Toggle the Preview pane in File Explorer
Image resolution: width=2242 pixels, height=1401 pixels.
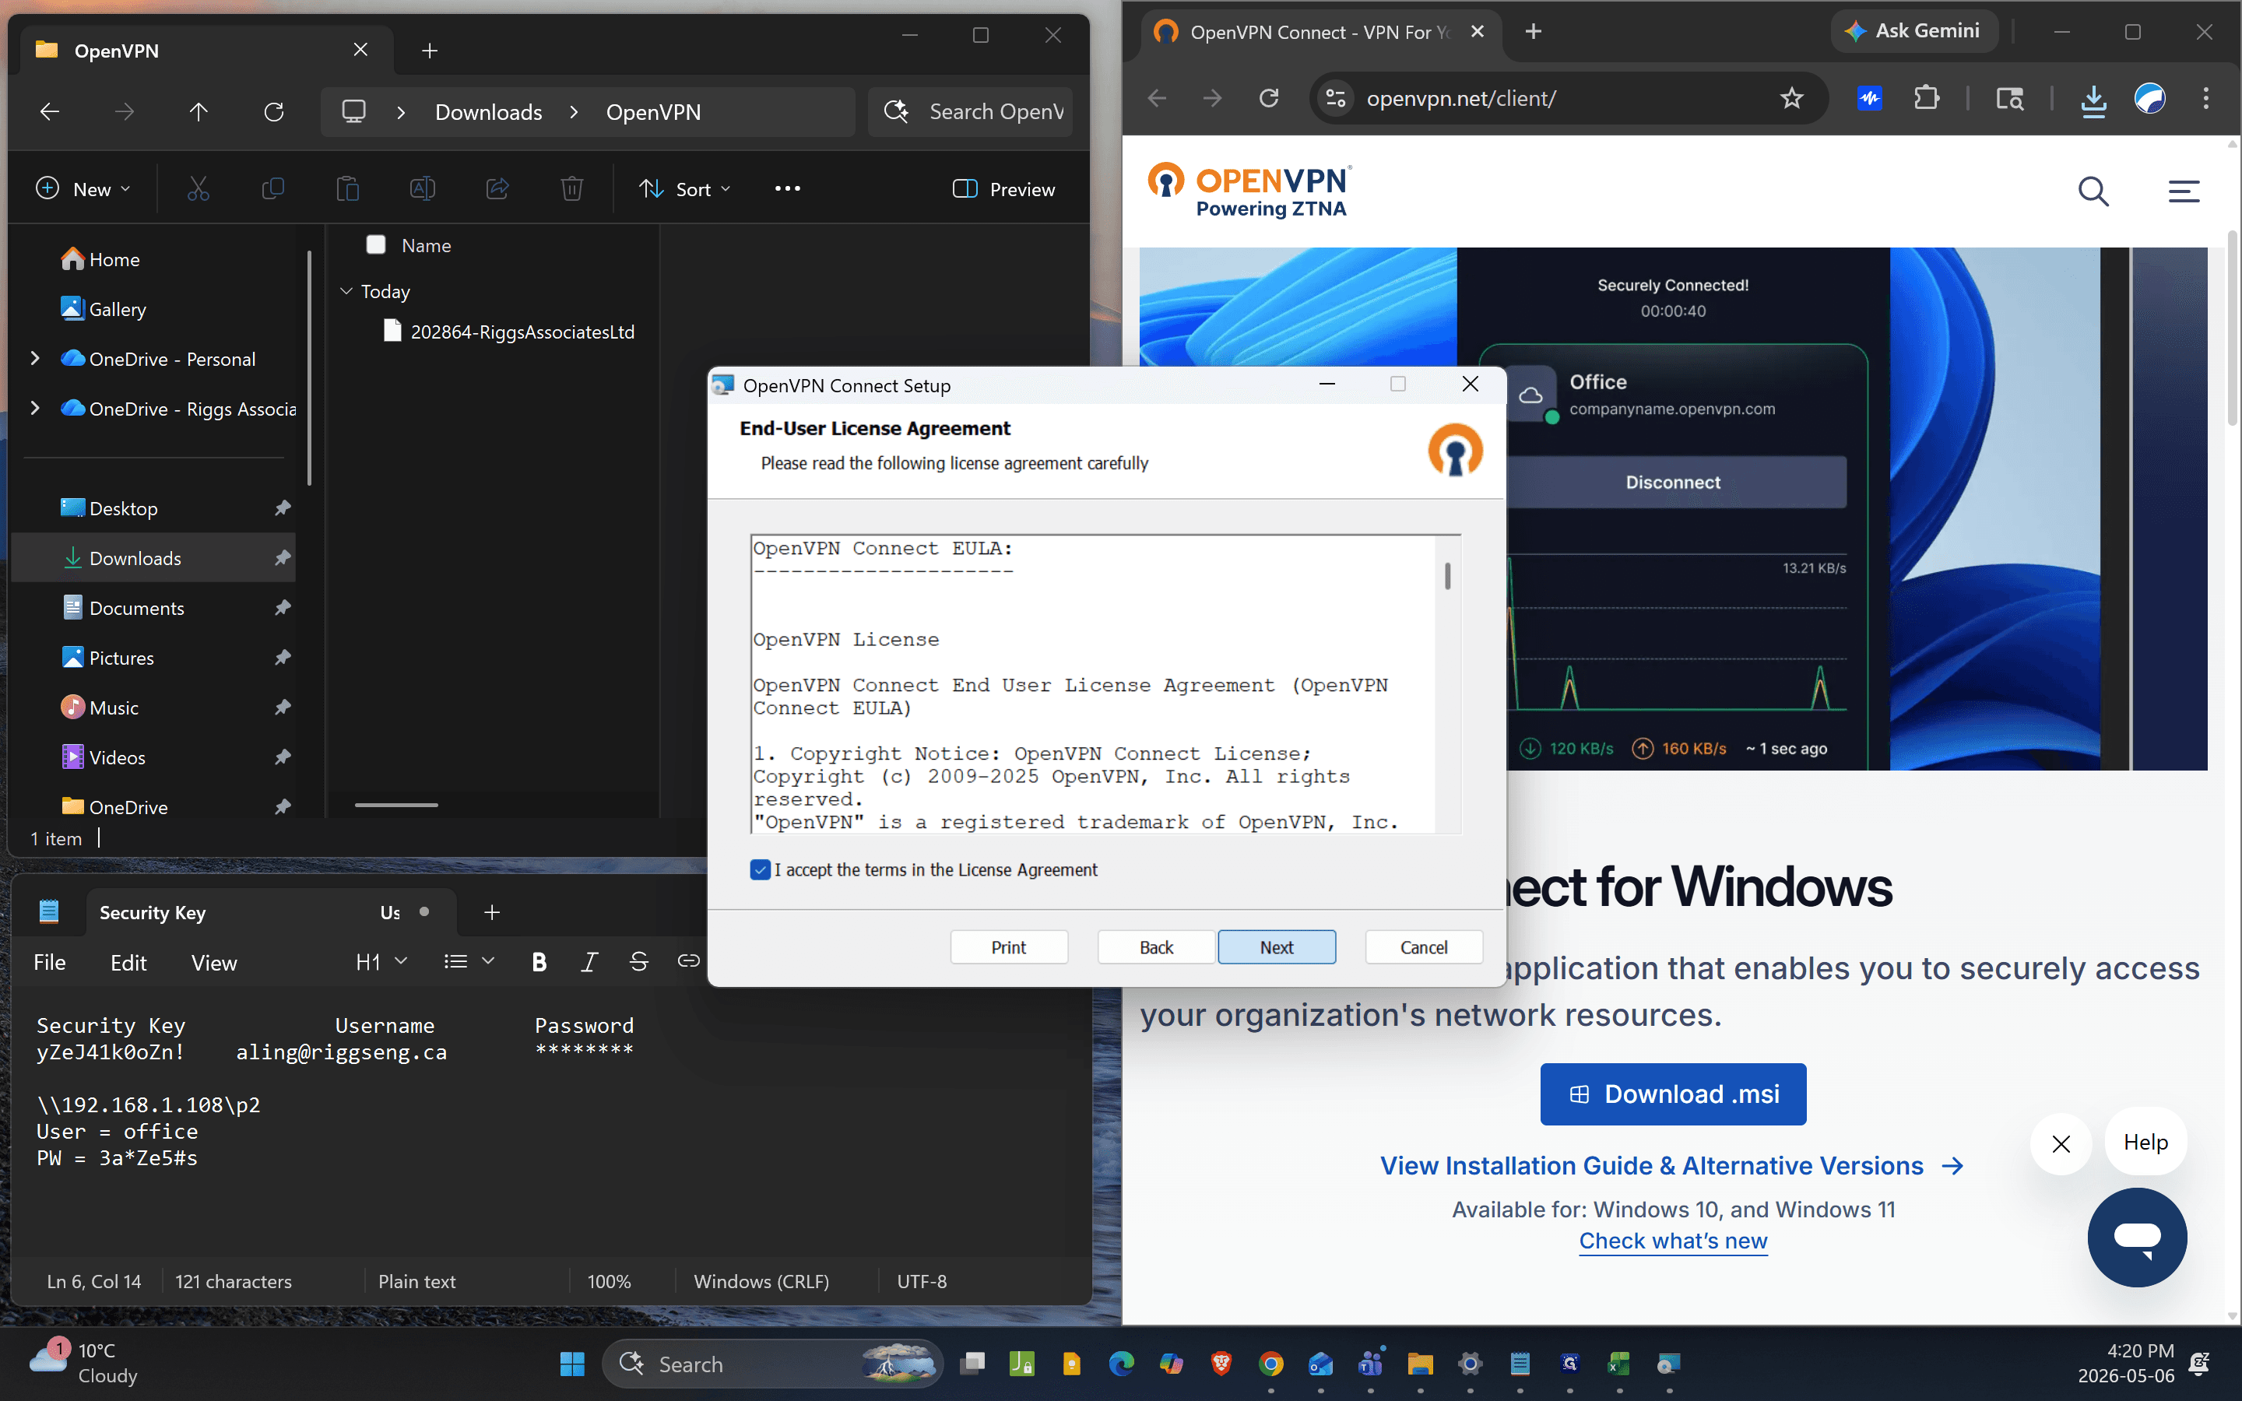point(1004,189)
